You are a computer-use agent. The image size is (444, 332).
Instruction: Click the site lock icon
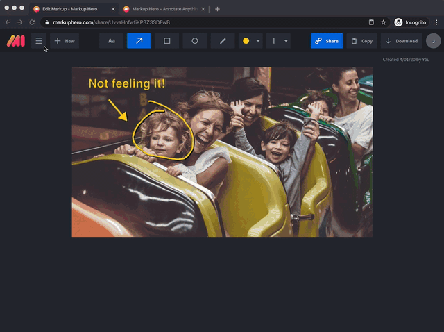[47, 22]
